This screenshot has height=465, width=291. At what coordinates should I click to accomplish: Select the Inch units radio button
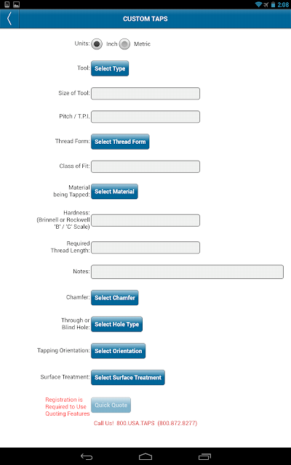click(97, 44)
